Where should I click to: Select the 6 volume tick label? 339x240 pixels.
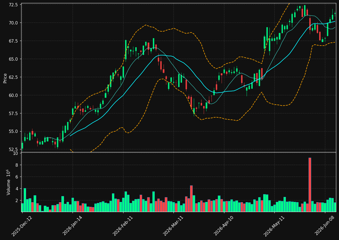point(17,177)
